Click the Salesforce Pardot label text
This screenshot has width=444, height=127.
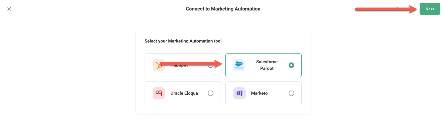point(267,65)
